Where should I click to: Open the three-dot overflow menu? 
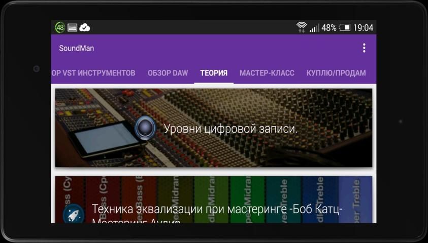pyautogui.click(x=364, y=48)
